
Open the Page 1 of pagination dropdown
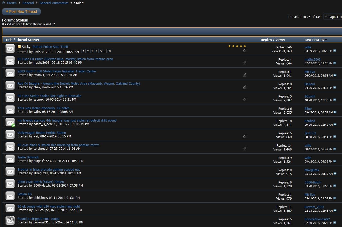(333, 17)
